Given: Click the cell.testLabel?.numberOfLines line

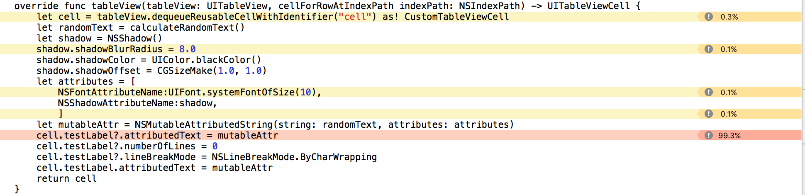Looking at the screenshot, I should [127, 146].
